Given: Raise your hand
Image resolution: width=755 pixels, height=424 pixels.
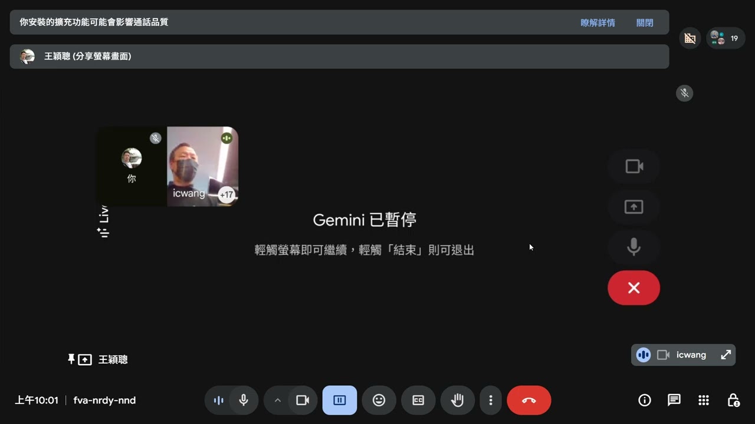Looking at the screenshot, I should pos(458,400).
